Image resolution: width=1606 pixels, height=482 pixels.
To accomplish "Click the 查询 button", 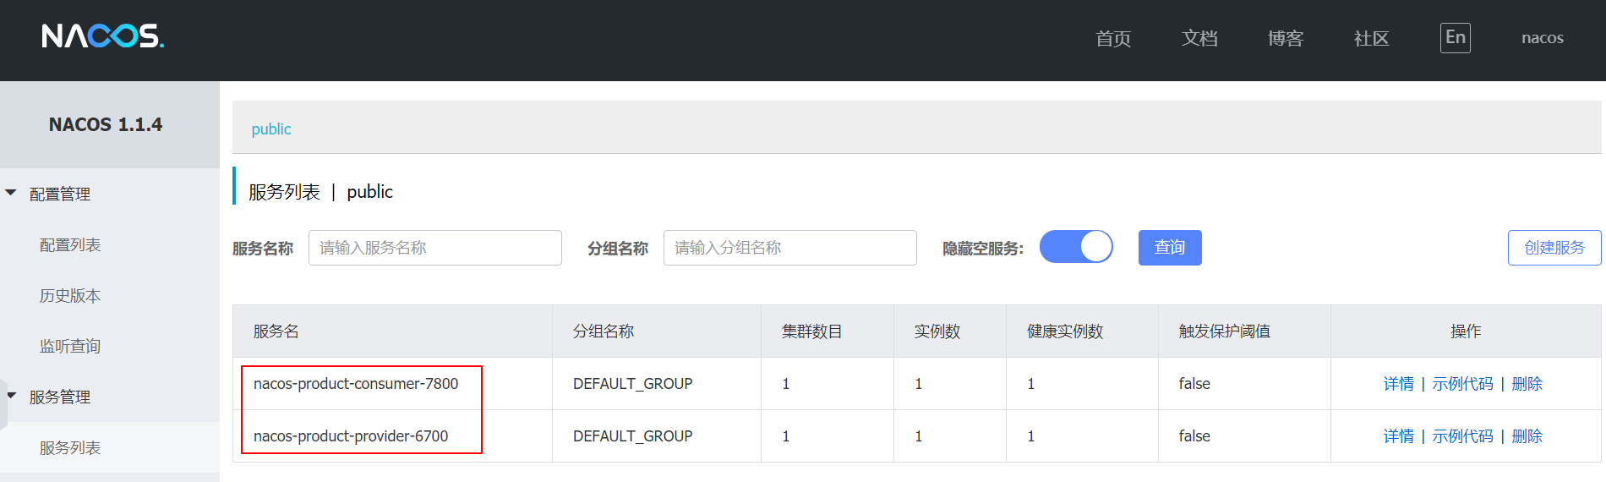I will pos(1170,248).
